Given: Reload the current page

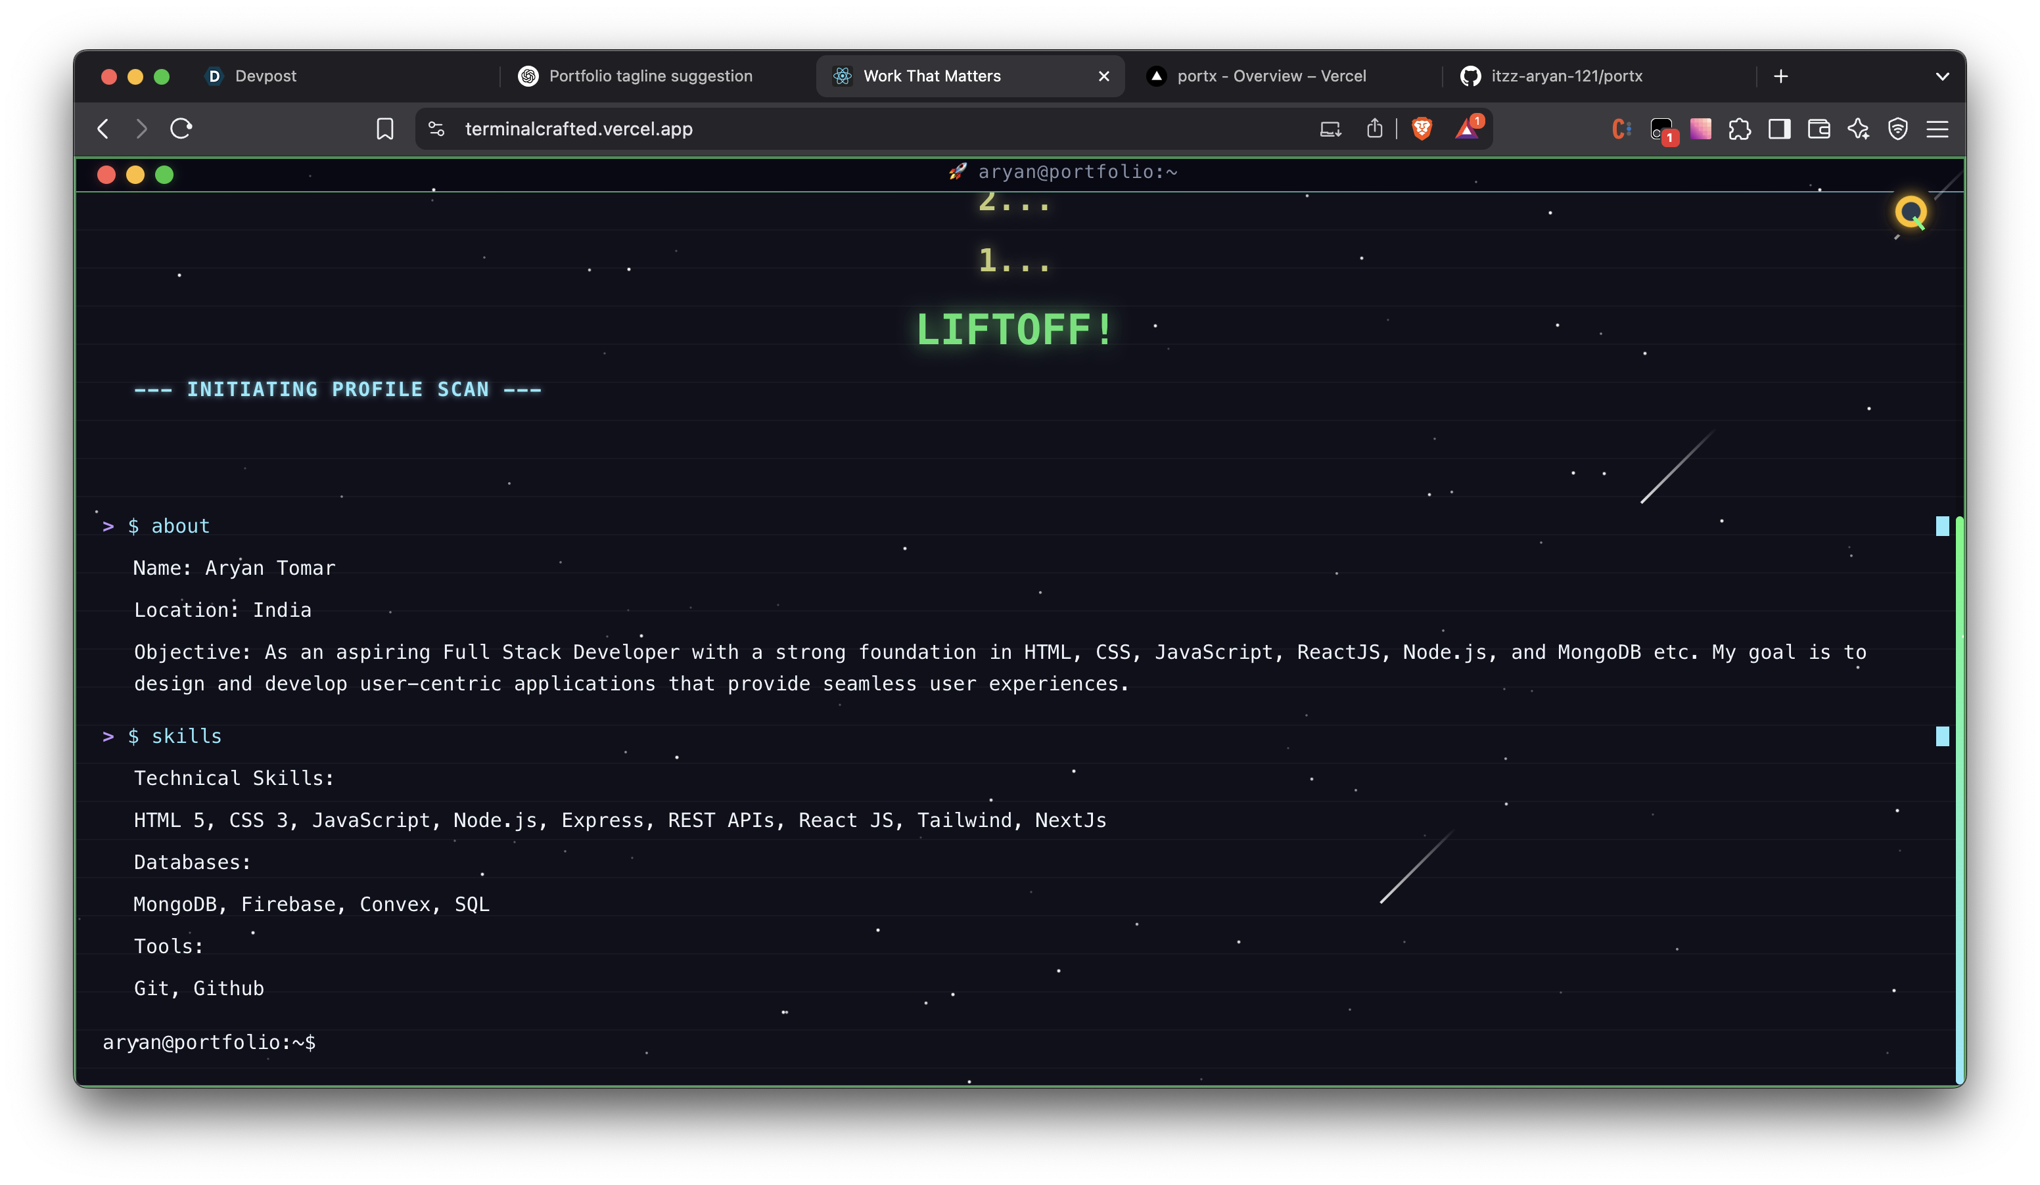Looking at the screenshot, I should [x=181, y=129].
